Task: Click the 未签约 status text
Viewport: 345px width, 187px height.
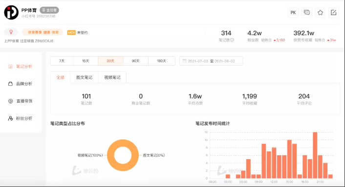Action: [x=82, y=33]
